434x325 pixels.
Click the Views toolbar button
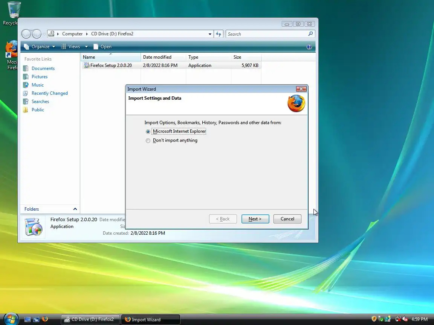(70, 47)
